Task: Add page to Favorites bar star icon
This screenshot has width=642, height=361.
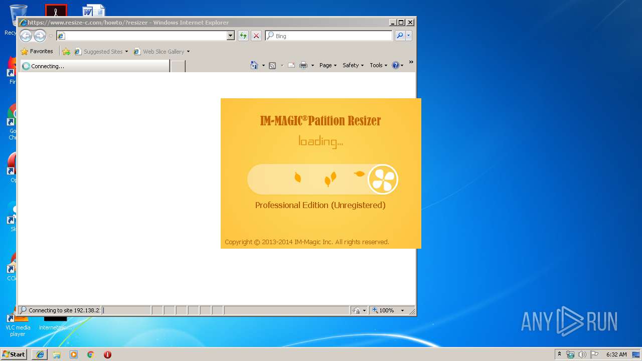Action: click(x=66, y=51)
